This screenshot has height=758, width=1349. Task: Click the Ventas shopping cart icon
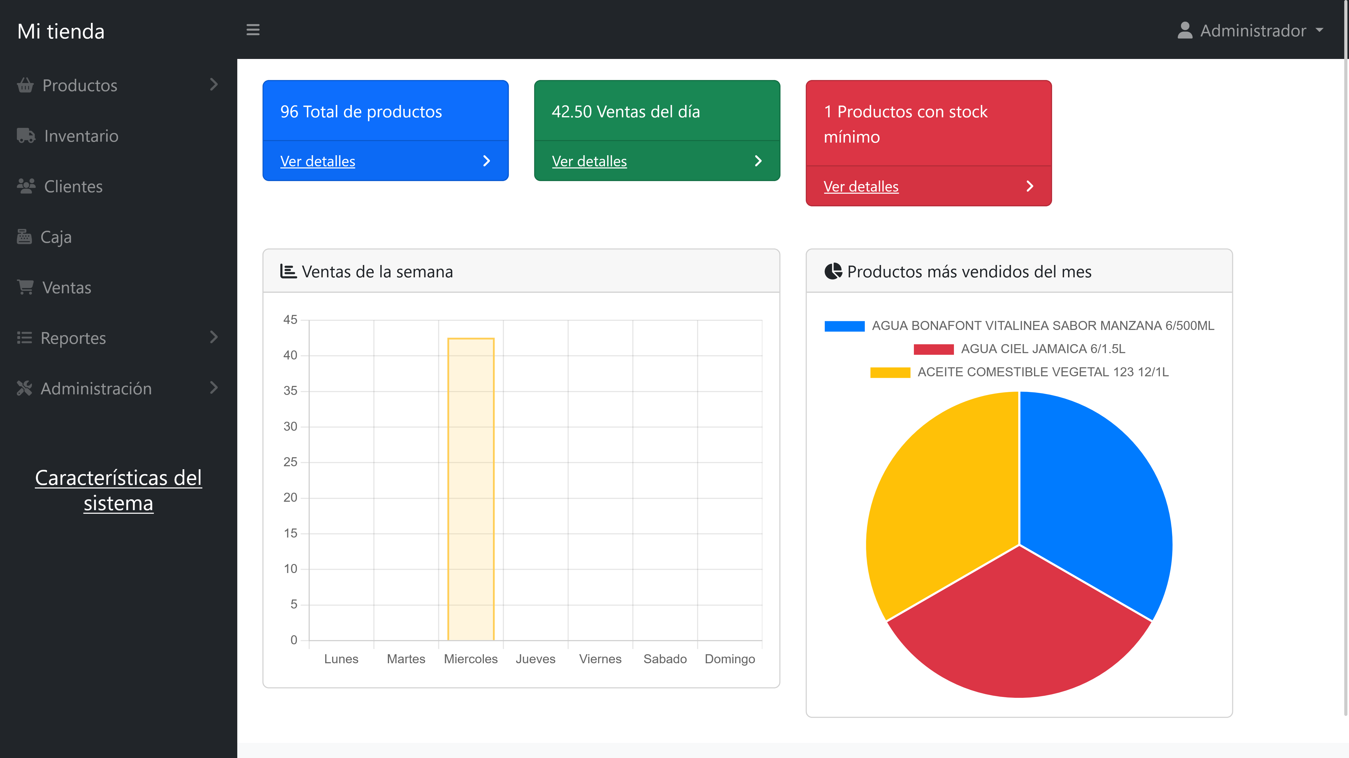point(25,287)
